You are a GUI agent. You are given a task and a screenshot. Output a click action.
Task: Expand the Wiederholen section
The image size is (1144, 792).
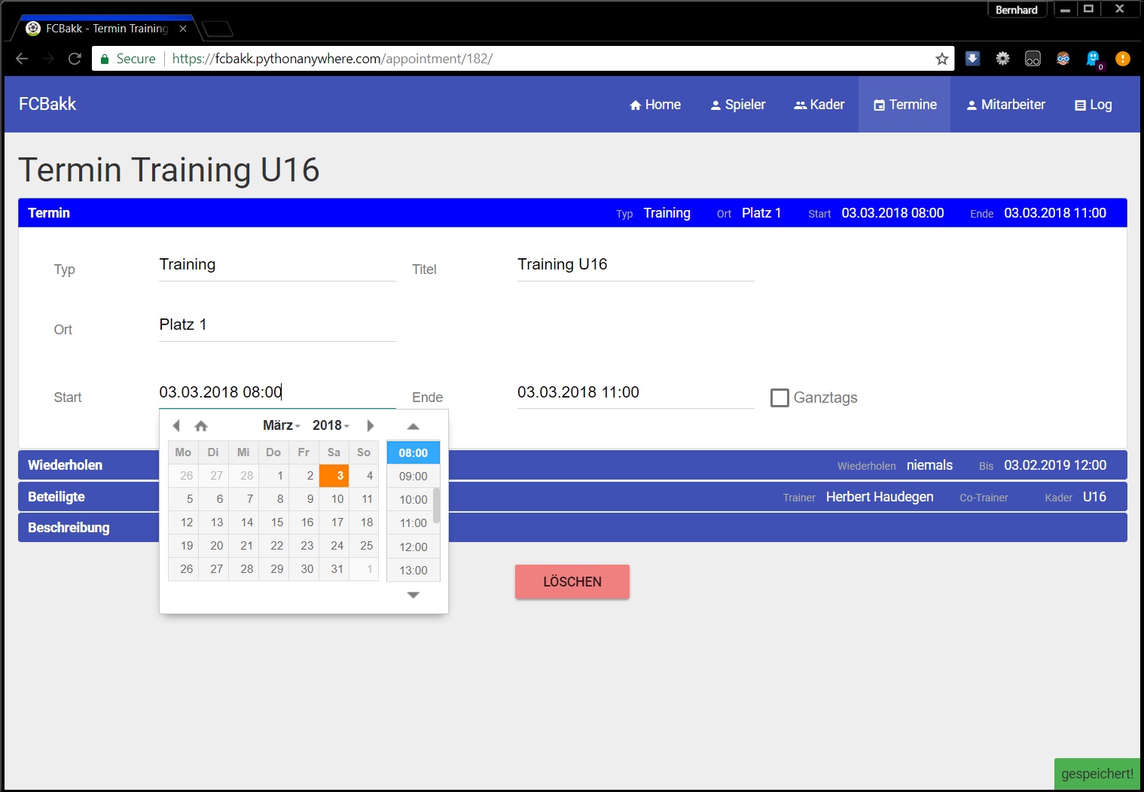click(66, 465)
